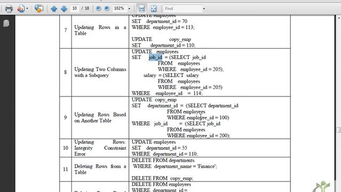Zoom out with the minus button

click(99, 9)
